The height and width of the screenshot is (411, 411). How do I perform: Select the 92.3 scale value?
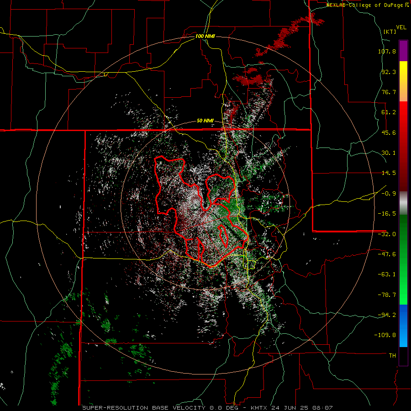[389, 72]
